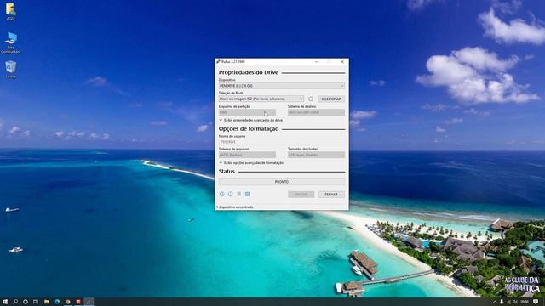Image resolution: width=545 pixels, height=306 pixels.
Task: Open taskbar search magnifier
Action: click(15, 302)
